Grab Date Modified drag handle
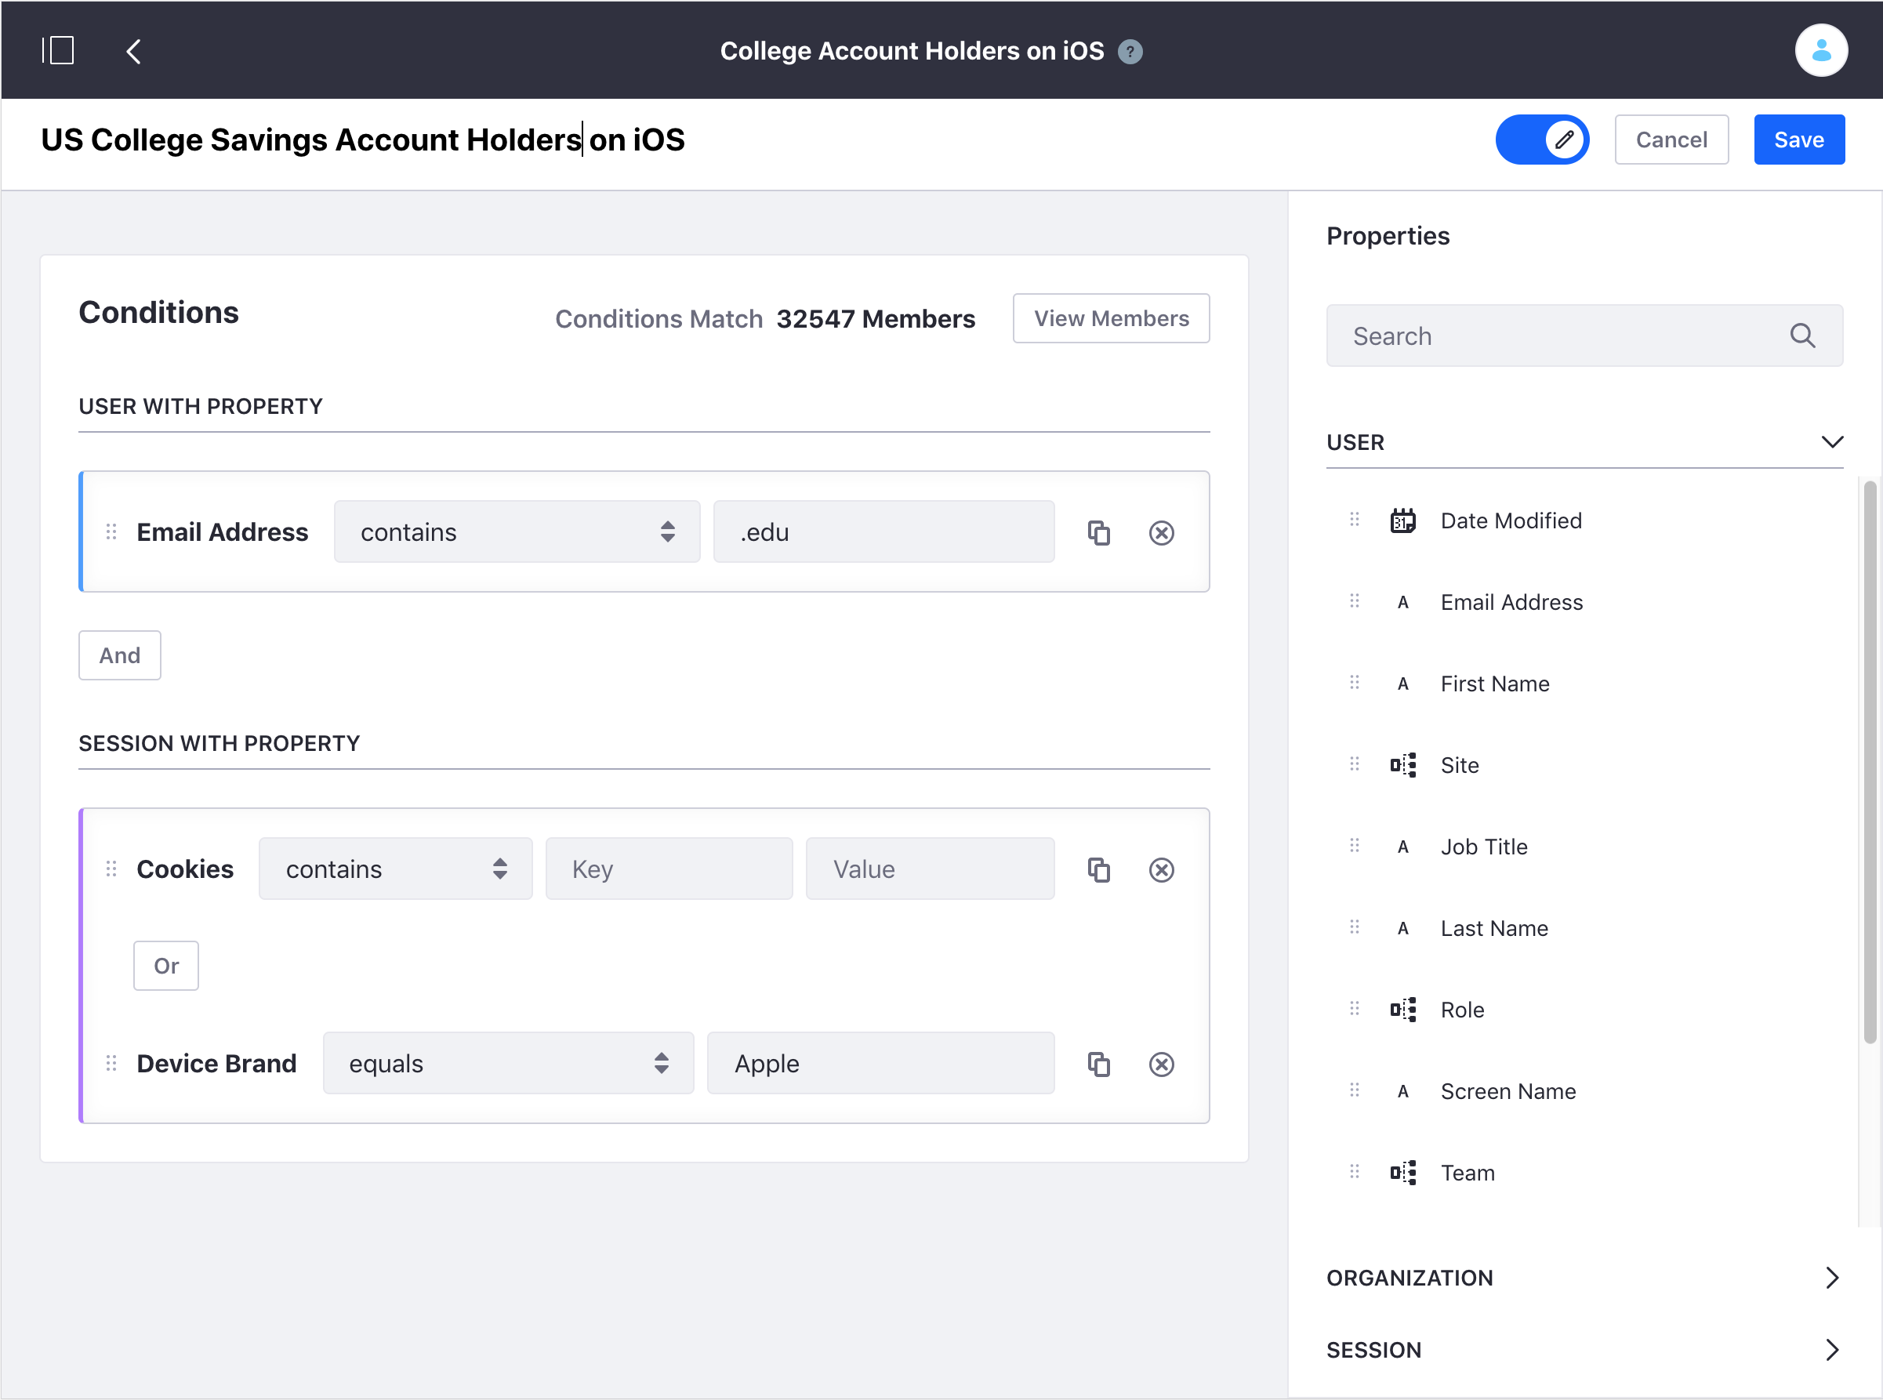1883x1400 pixels. 1353,520
